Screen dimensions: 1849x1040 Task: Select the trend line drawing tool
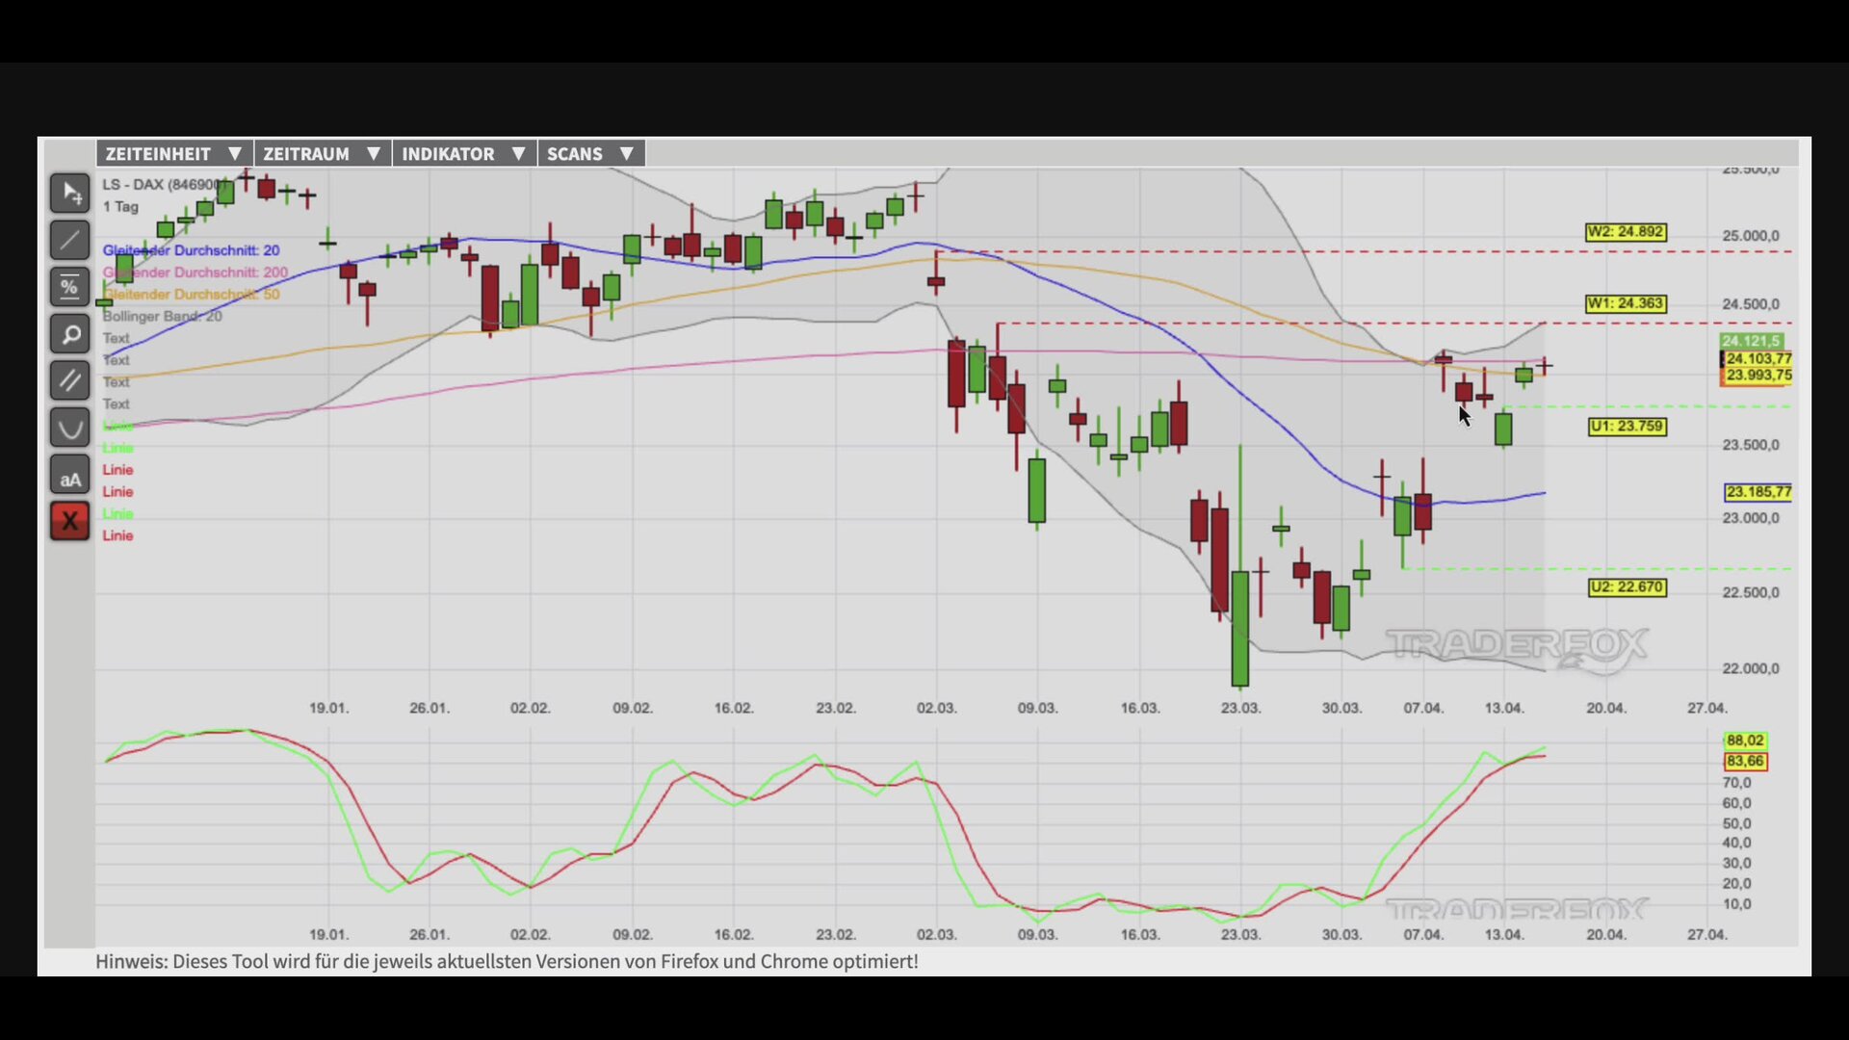(70, 240)
